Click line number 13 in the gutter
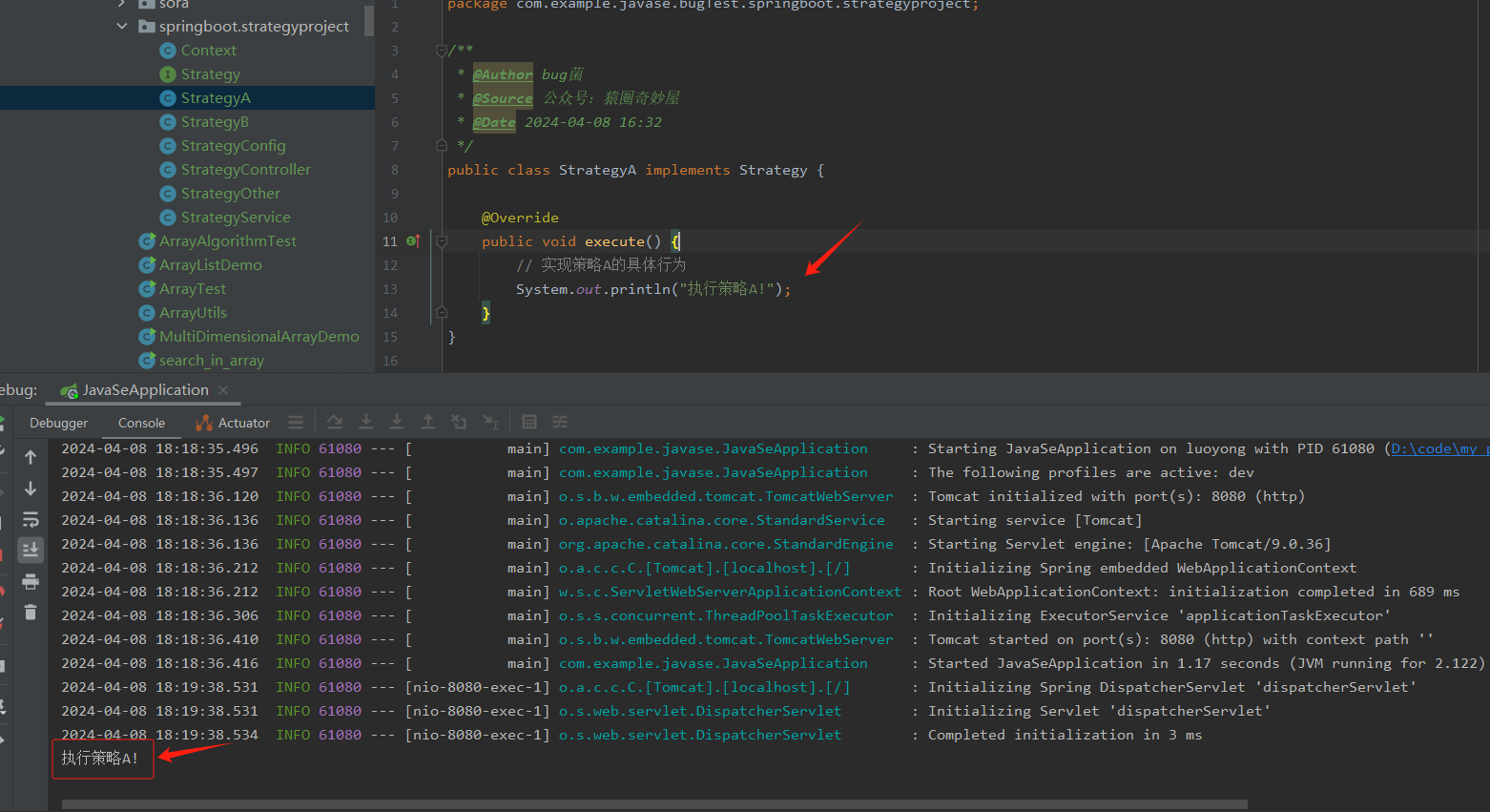Screen dimensions: 1490x812 tap(389, 289)
